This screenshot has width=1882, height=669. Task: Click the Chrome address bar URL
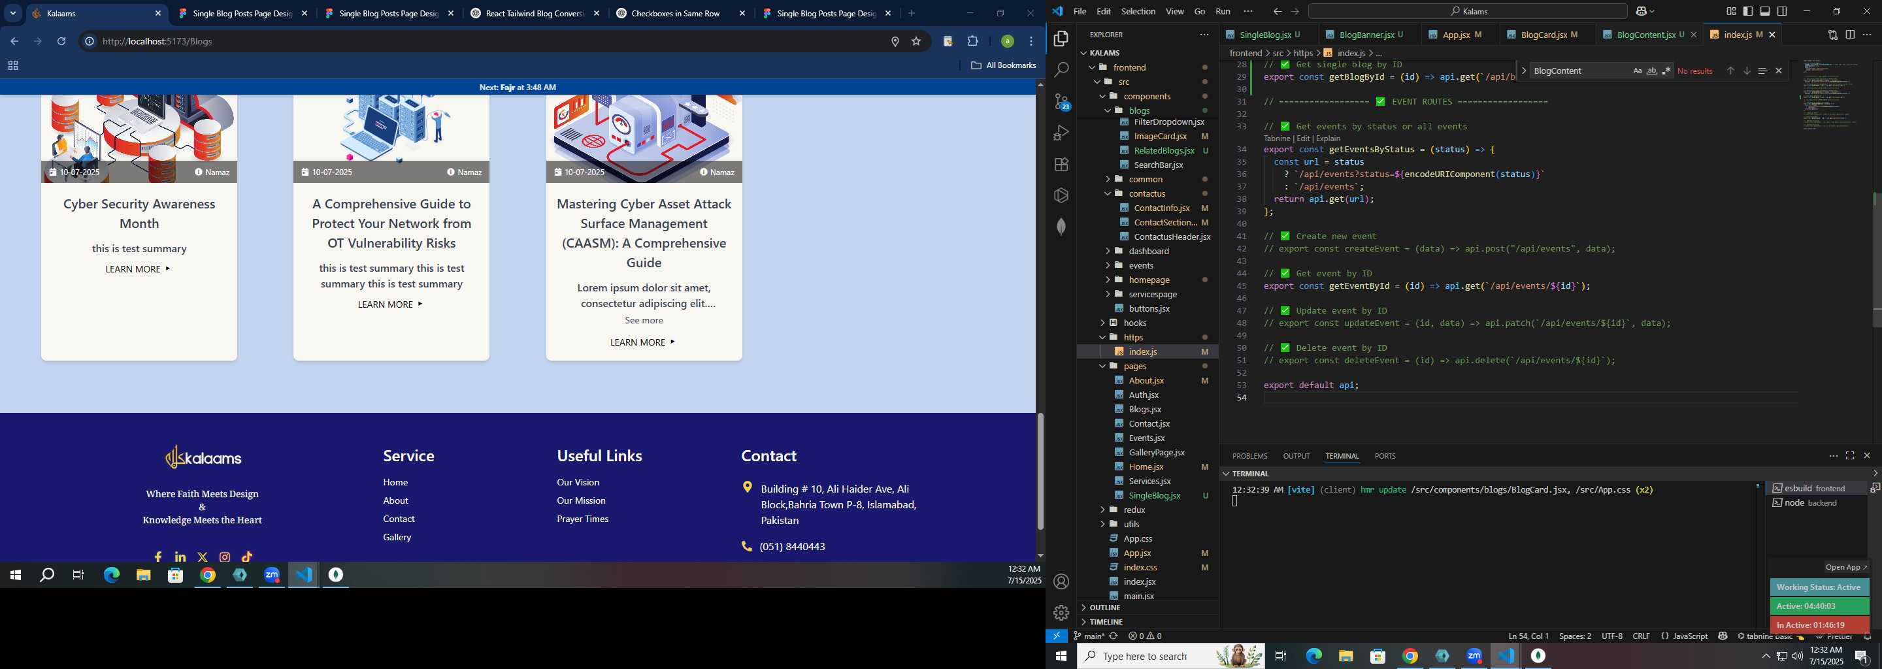tap(157, 42)
